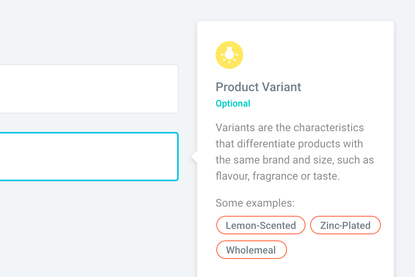Click the upper unfocused input field
This screenshot has width=415, height=277.
tap(89, 89)
